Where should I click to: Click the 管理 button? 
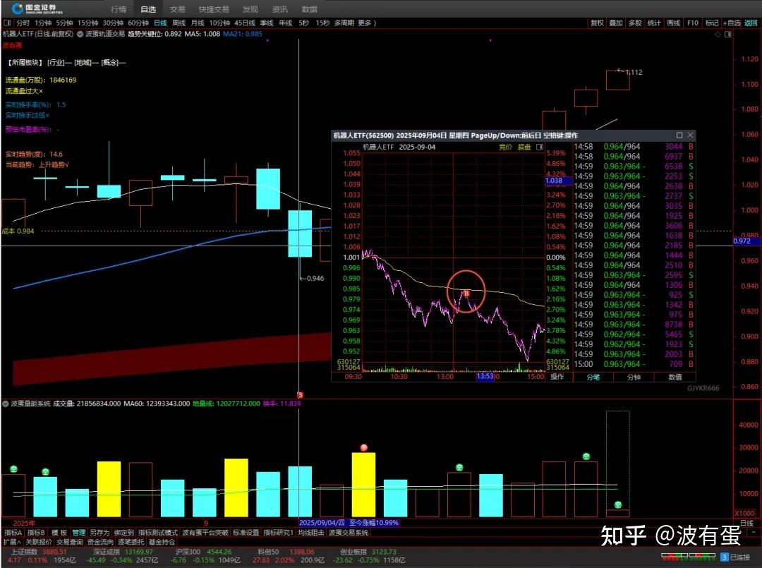[x=79, y=533]
